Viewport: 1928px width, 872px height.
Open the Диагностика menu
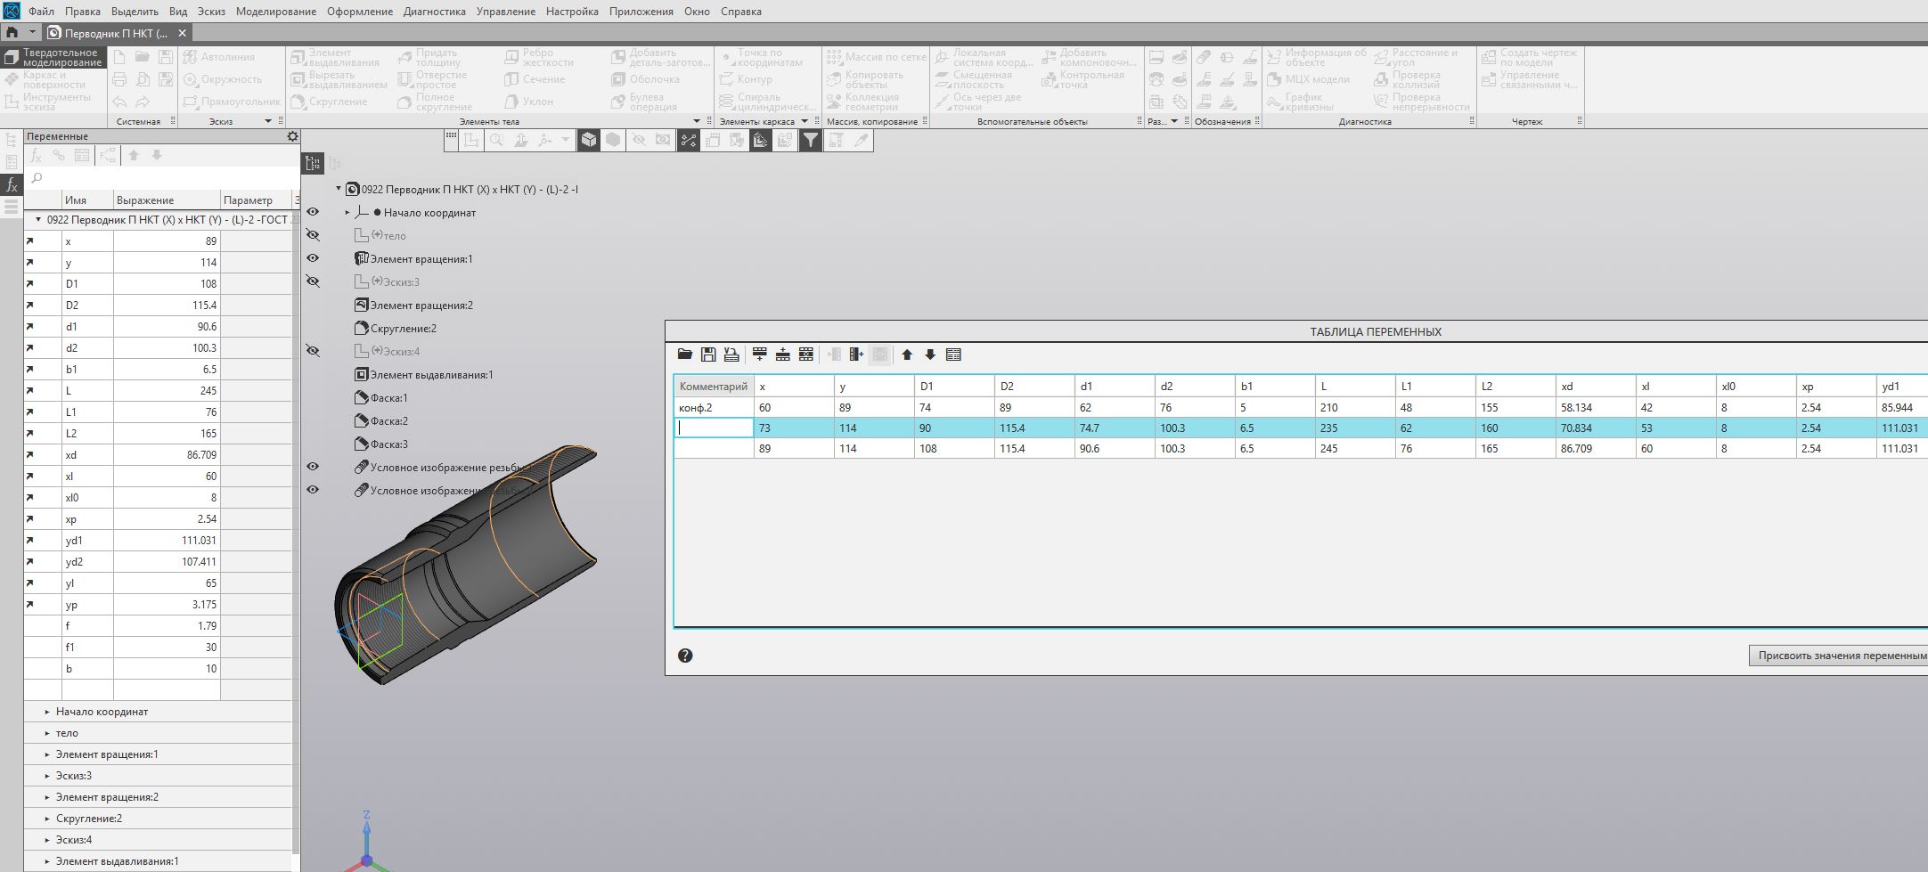click(434, 12)
